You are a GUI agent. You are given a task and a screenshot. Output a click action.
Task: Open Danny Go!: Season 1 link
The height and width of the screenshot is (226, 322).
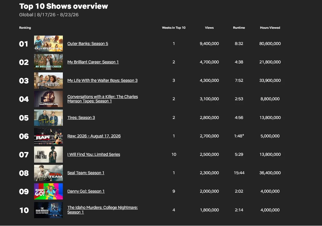86,191
